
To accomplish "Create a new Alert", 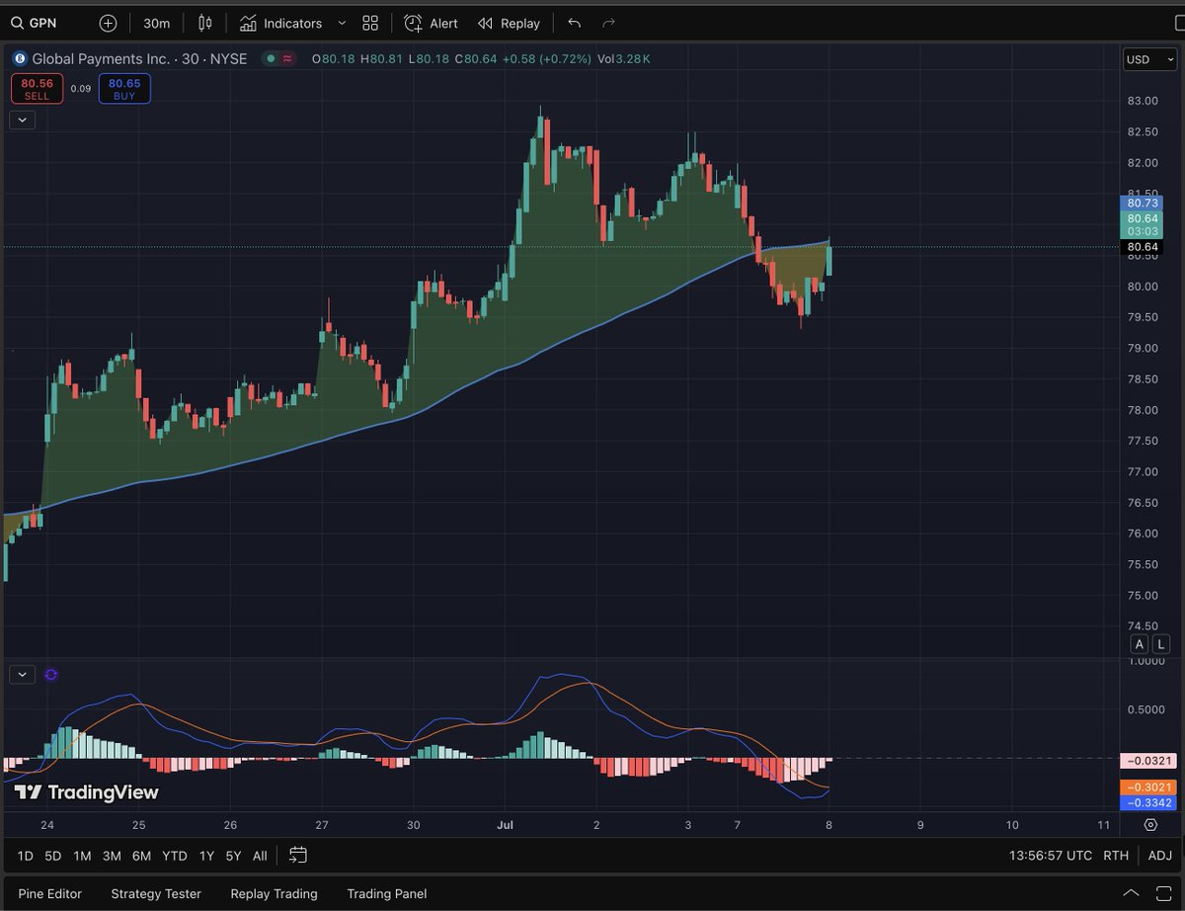I will point(432,23).
